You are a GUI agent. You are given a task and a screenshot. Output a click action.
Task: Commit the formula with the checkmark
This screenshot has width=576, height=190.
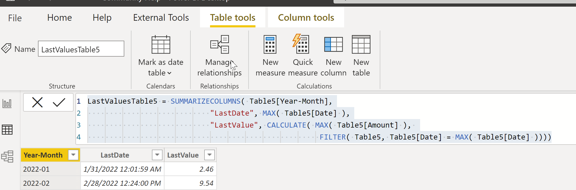pos(59,102)
